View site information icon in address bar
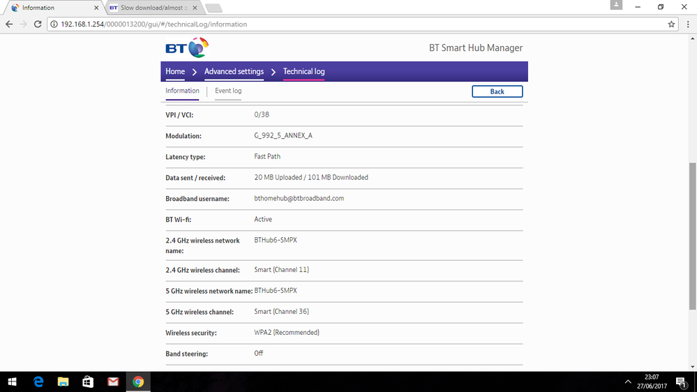 coord(54,24)
